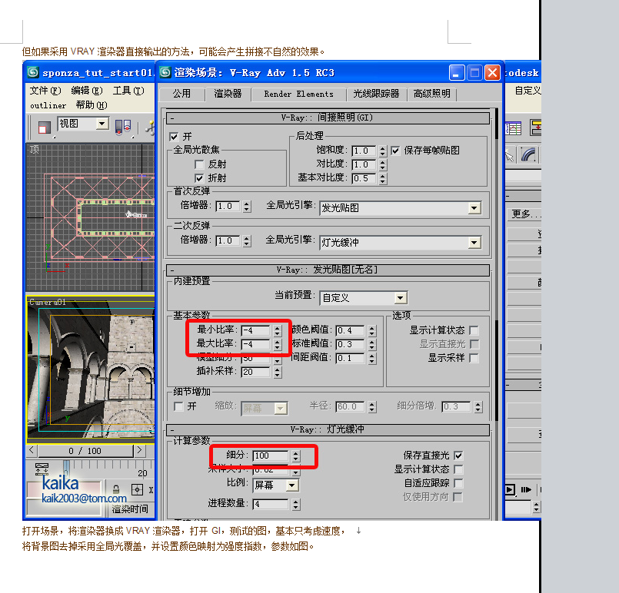Image resolution: width=619 pixels, height=593 pixels.
Task: Click the 插补采样 input field
Action: pos(256,372)
